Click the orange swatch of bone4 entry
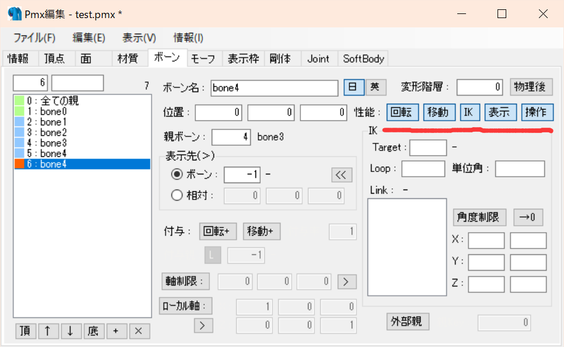The width and height of the screenshot is (564, 347). 19,164
